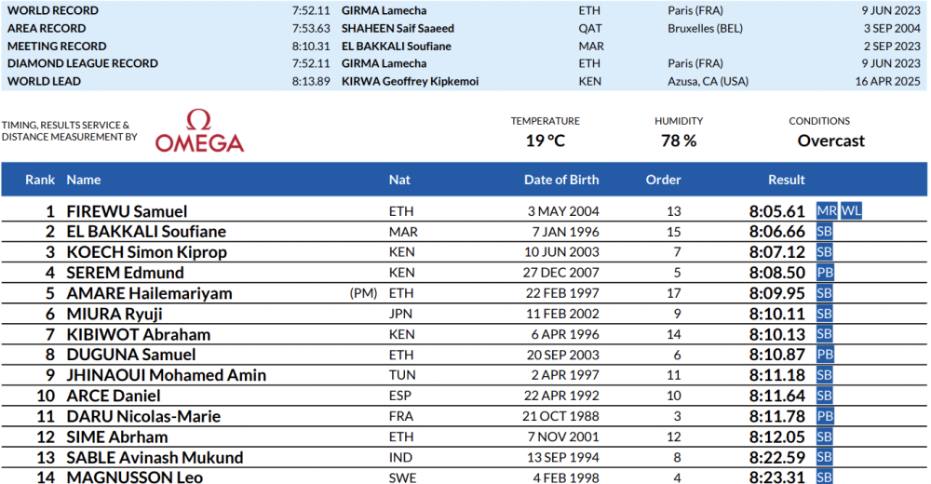
Task: Select the name DARU Nicolas-Marie
Action: (x=143, y=416)
